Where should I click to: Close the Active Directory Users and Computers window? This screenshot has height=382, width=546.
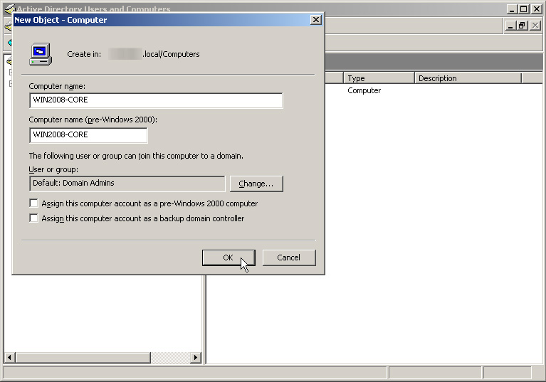click(x=537, y=9)
